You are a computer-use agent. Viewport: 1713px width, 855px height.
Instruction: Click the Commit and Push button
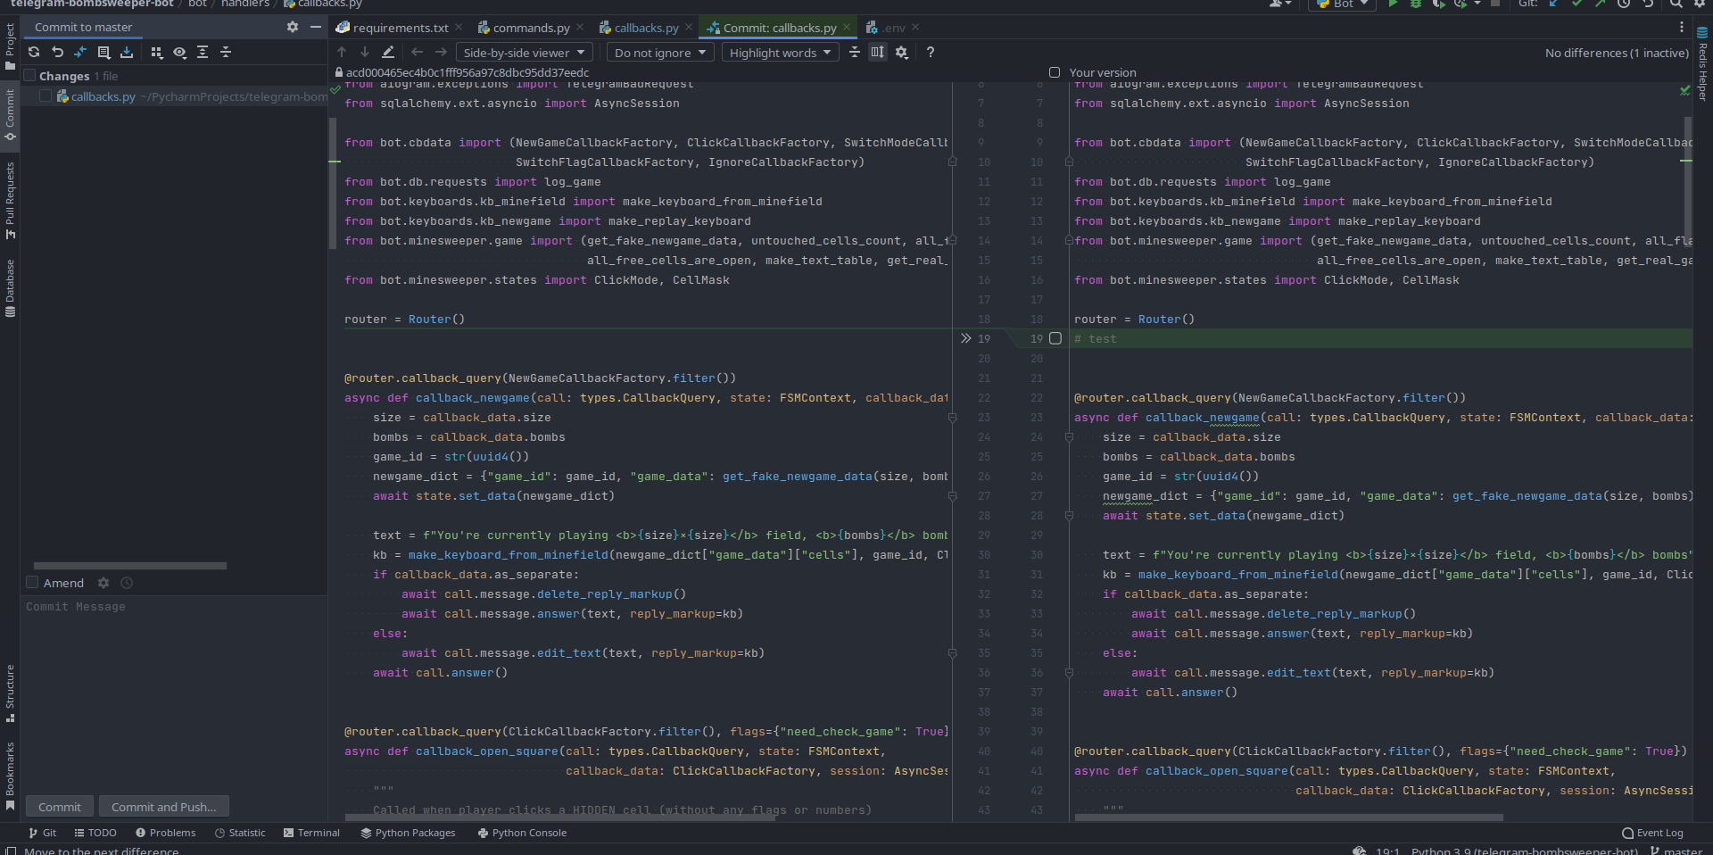(163, 807)
